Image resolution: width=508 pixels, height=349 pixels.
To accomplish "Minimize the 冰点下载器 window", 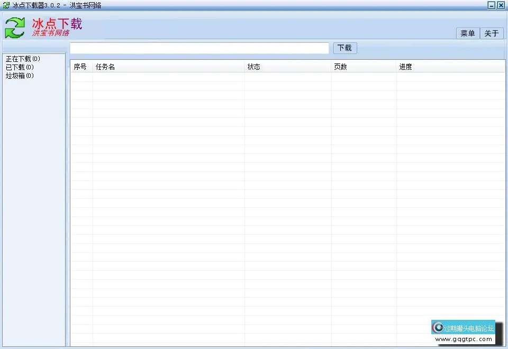I will point(491,5).
